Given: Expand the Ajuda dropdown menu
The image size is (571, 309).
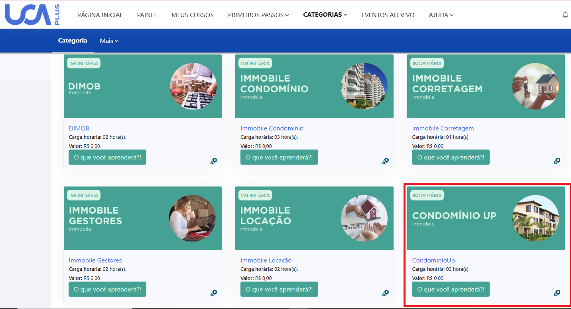Looking at the screenshot, I should (x=441, y=15).
